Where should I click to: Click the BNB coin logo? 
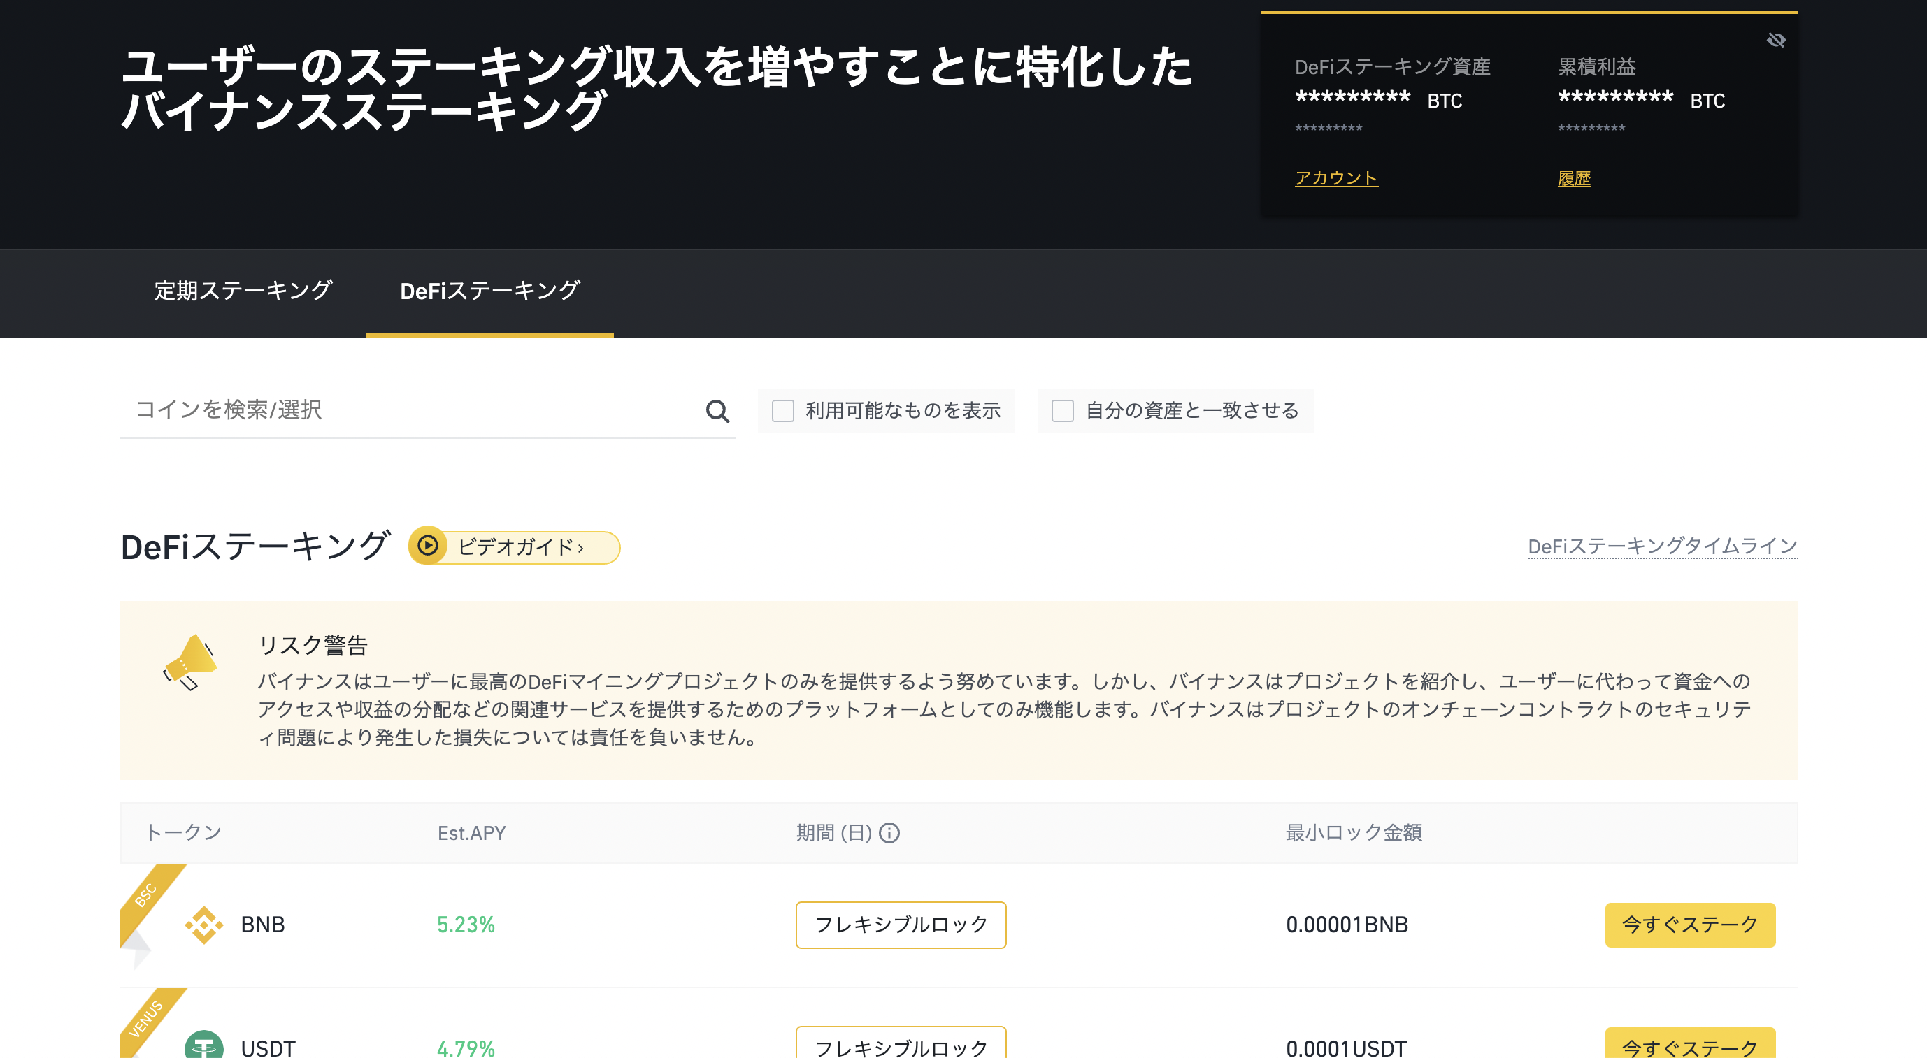click(x=204, y=925)
